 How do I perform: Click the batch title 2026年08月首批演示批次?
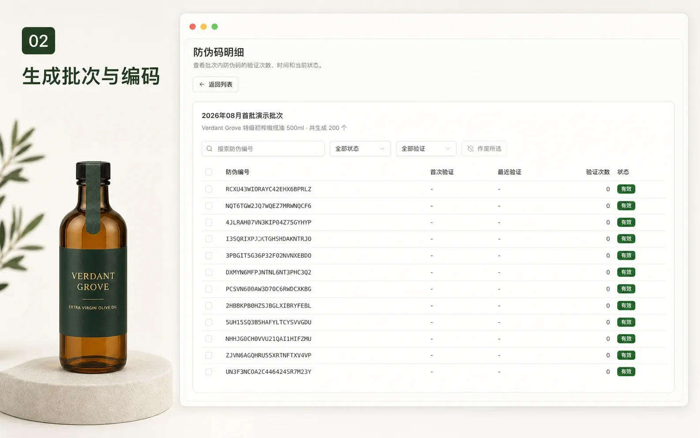pyautogui.click(x=242, y=116)
